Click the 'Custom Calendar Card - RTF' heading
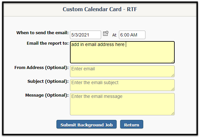Image resolution: width=200 pixels, height=138 pixels. pyautogui.click(x=100, y=9)
